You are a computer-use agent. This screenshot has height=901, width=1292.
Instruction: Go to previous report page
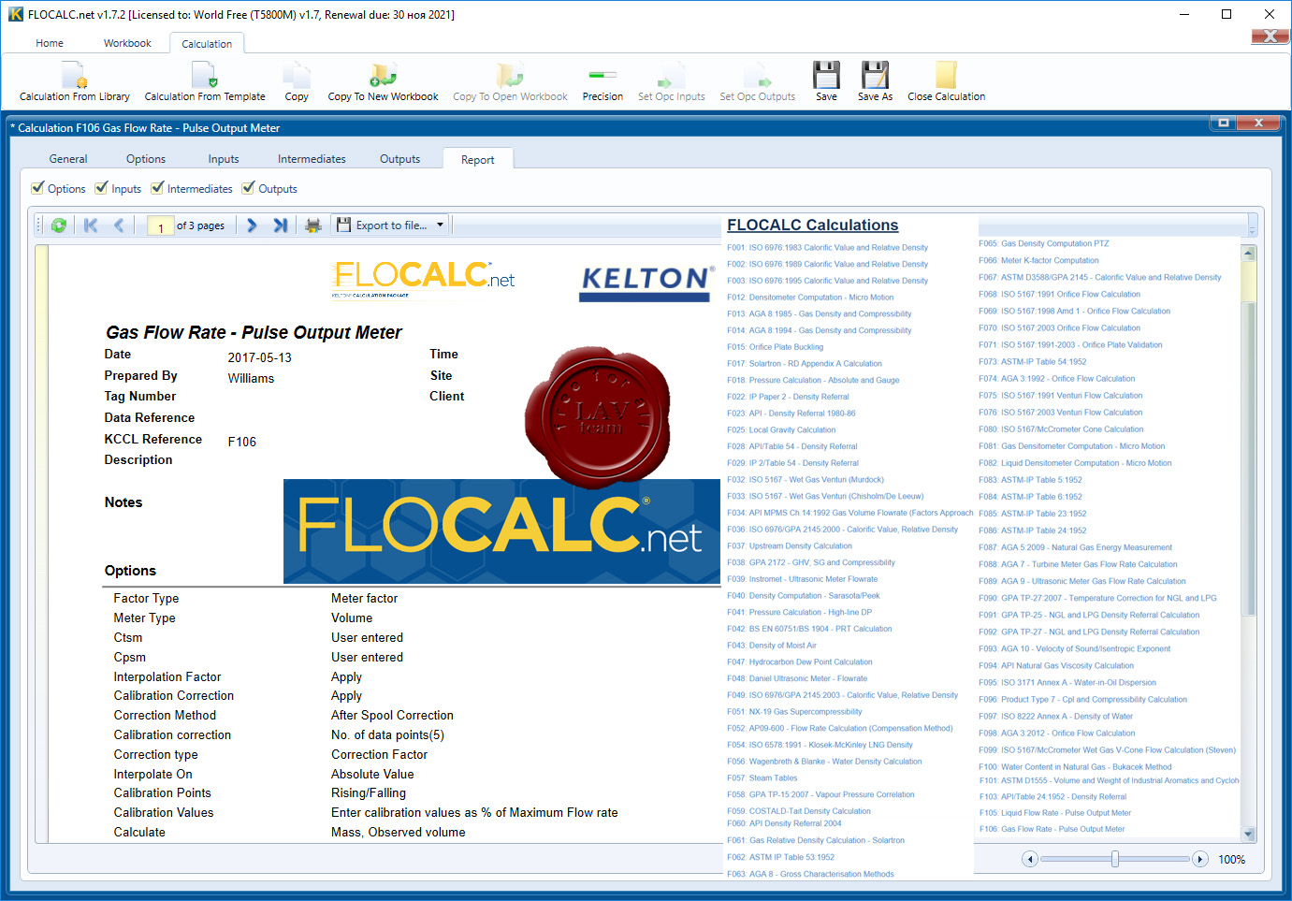tap(119, 225)
